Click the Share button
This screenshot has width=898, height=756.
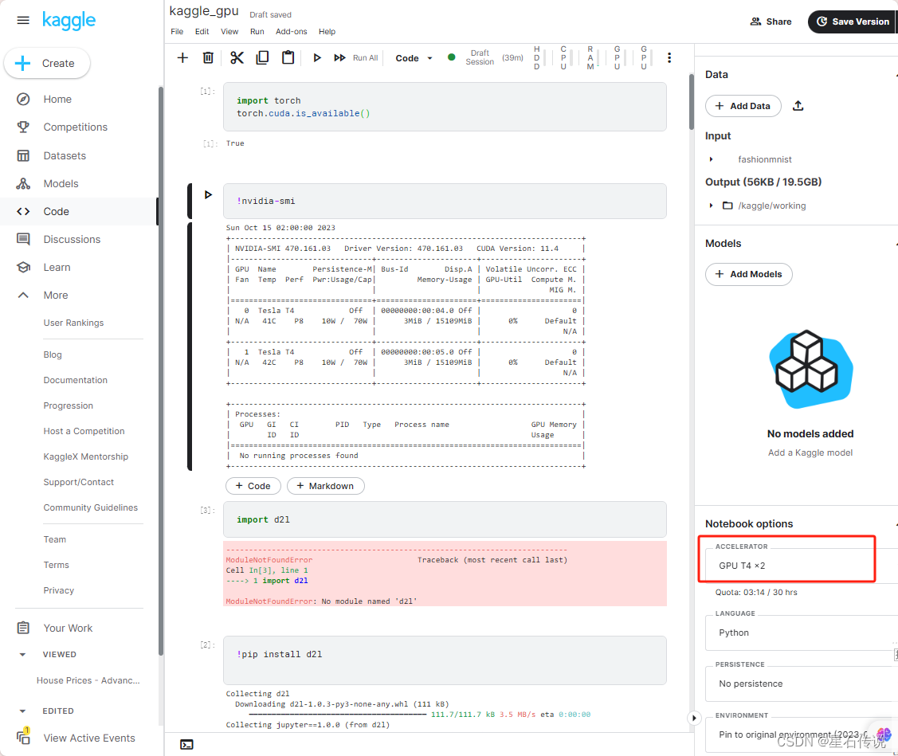pyautogui.click(x=771, y=22)
